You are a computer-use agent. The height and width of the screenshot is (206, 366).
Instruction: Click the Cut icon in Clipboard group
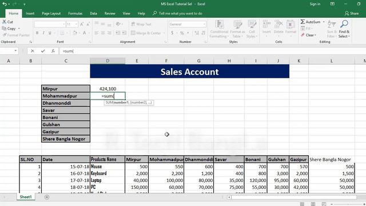click(x=4, y=22)
